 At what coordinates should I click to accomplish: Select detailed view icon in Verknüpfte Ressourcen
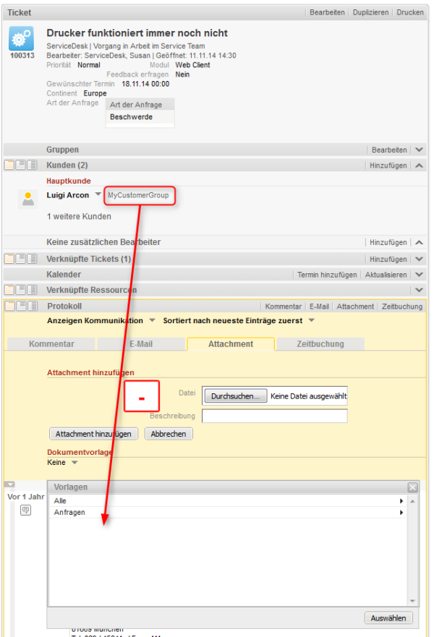pyautogui.click(x=32, y=290)
